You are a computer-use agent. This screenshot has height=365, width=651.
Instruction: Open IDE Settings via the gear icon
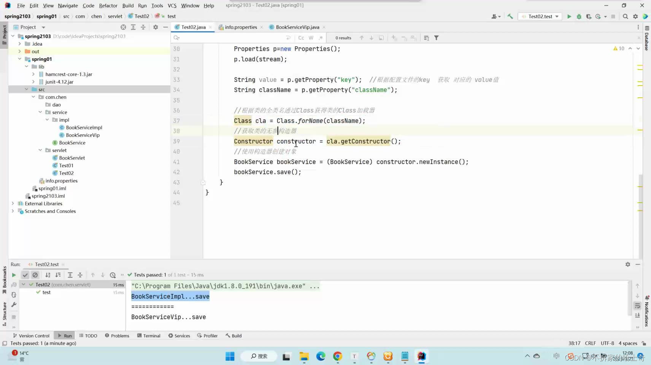pyautogui.click(x=635, y=16)
